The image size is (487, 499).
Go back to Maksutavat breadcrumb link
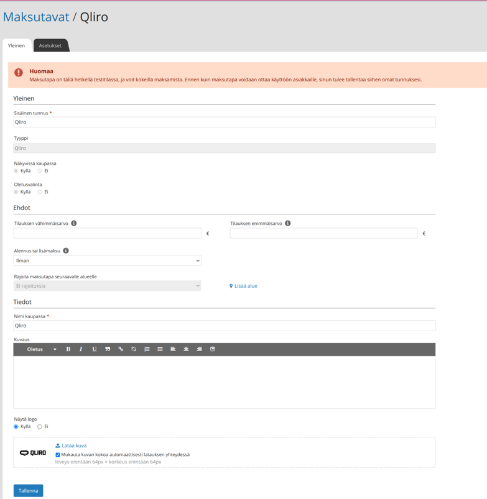click(x=36, y=17)
